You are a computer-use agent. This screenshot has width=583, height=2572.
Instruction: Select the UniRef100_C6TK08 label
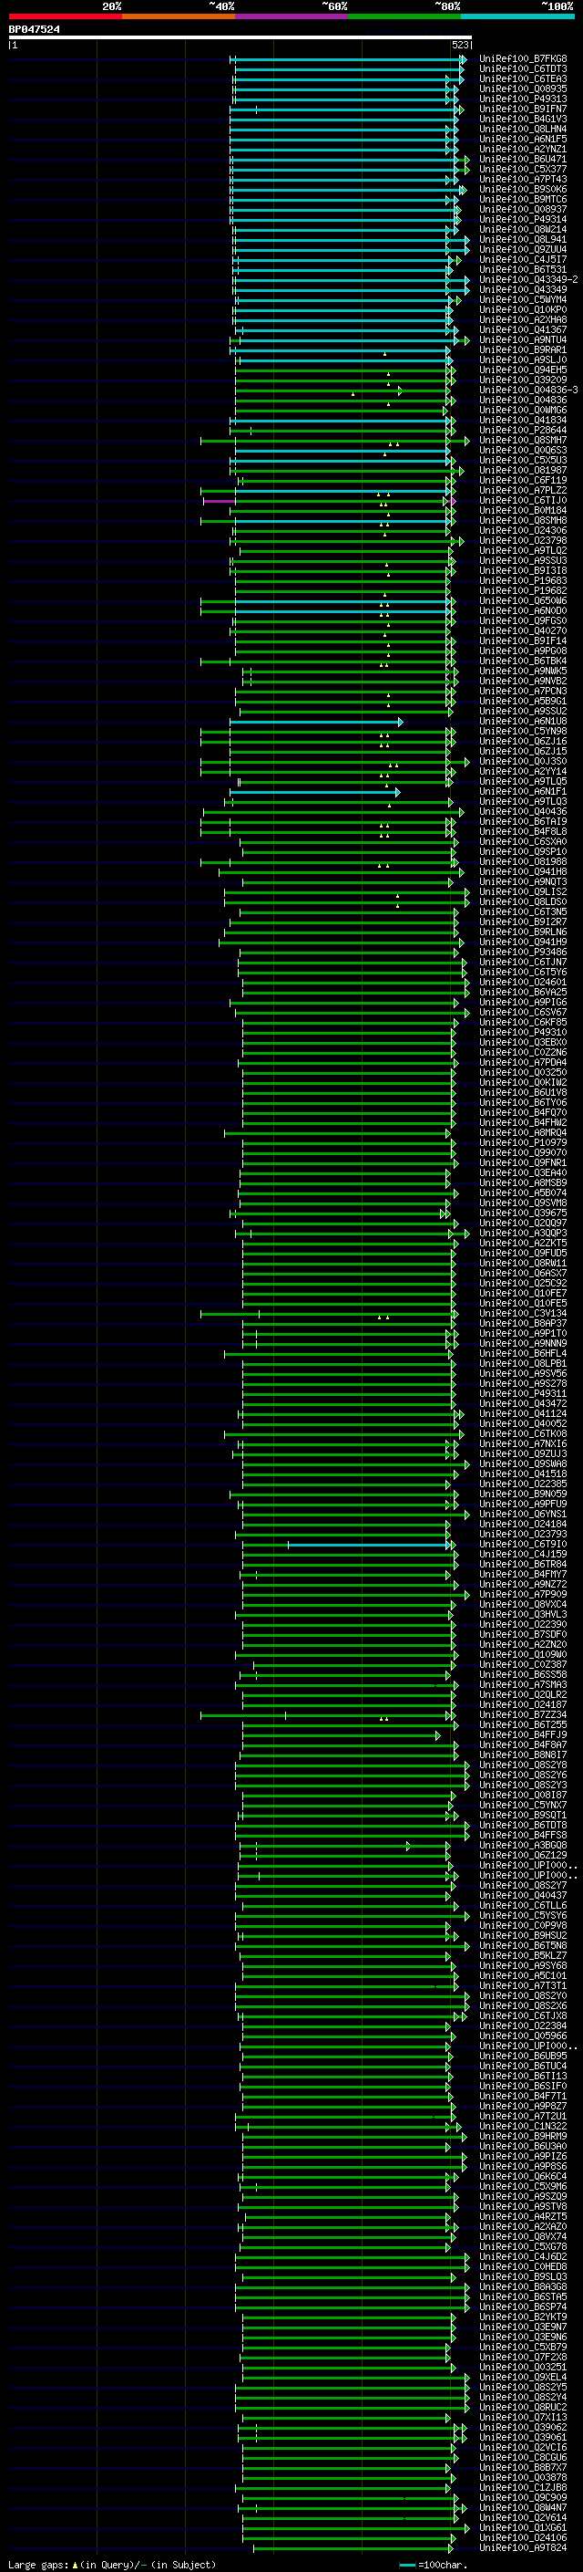pyautogui.click(x=523, y=1433)
